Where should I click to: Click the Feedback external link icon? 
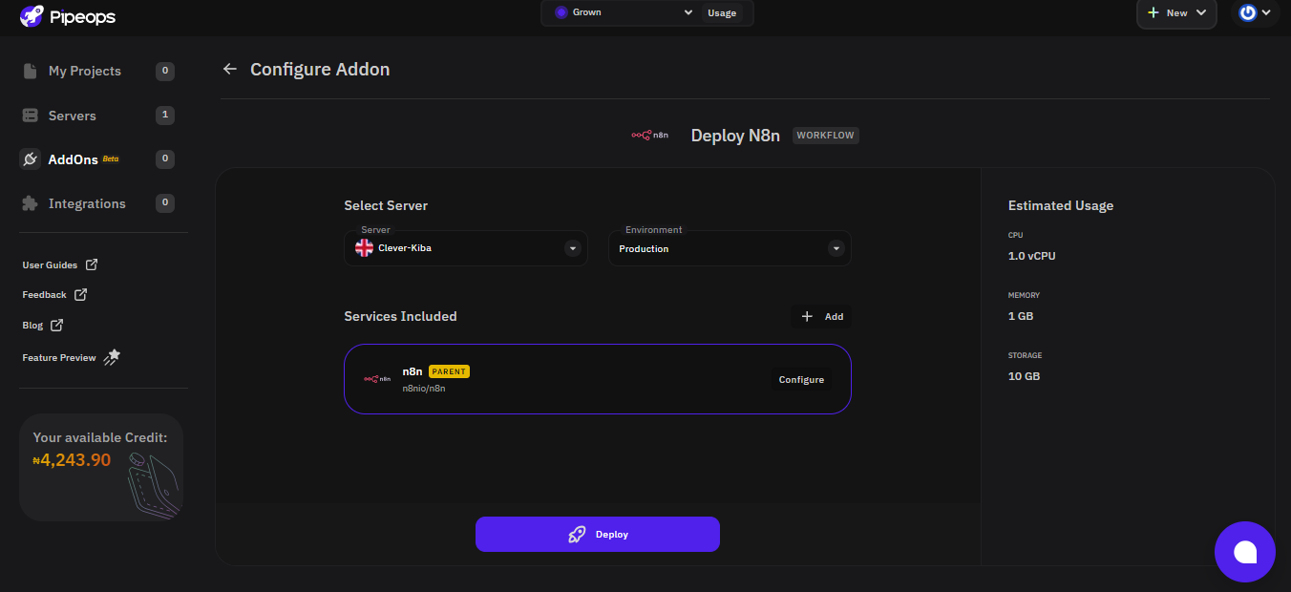point(81,294)
